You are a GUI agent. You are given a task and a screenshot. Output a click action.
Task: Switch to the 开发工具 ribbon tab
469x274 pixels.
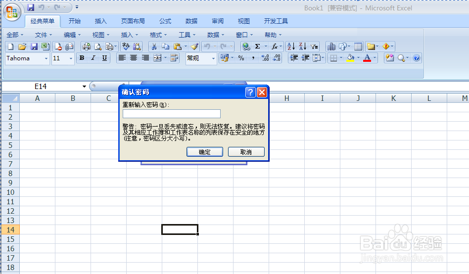276,21
